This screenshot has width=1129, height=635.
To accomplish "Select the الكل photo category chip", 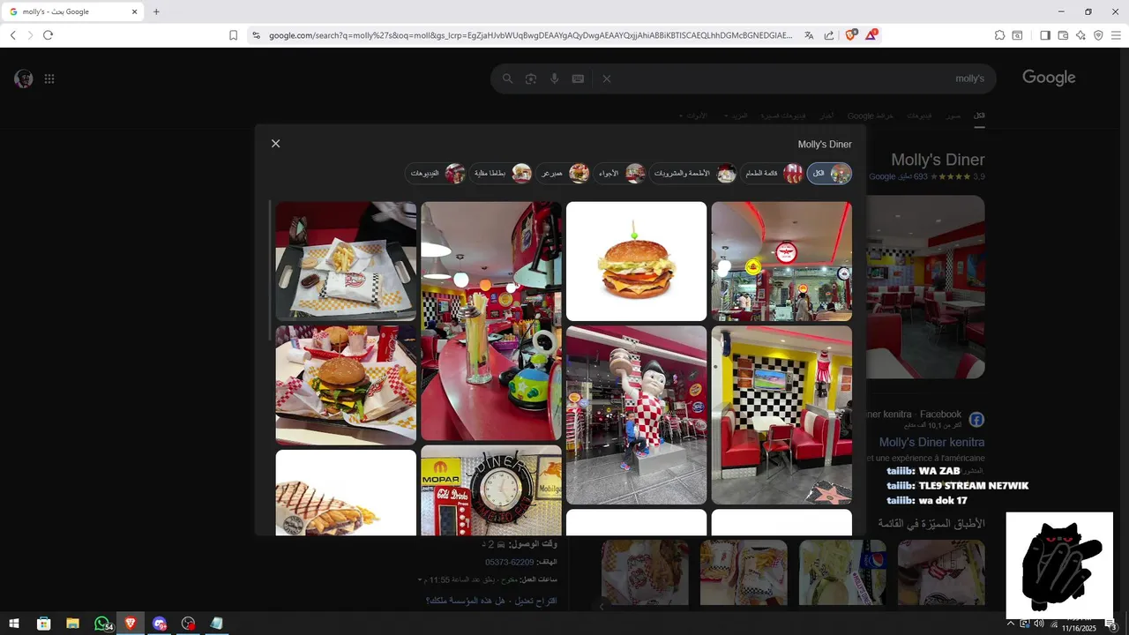I will (x=830, y=173).
